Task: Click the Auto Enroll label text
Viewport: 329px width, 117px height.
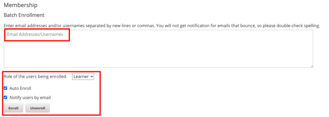Action: pyautogui.click(x=20, y=88)
